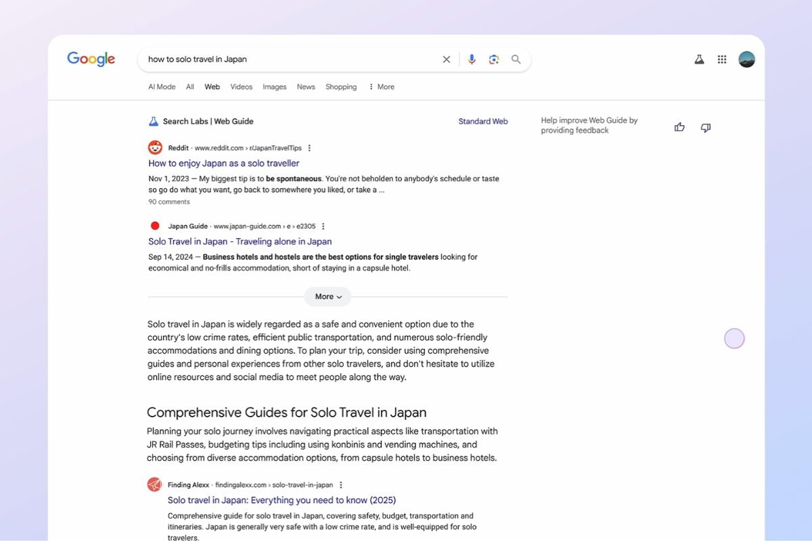Open 'Solo travel in Japan: Everything you need to know'
The image size is (812, 541).
point(281,500)
